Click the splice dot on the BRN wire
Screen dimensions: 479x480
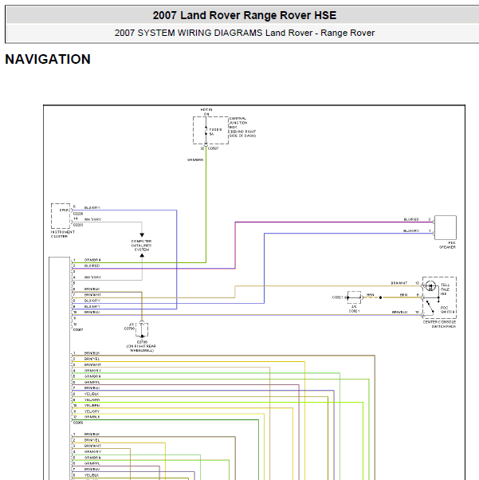[380, 297]
